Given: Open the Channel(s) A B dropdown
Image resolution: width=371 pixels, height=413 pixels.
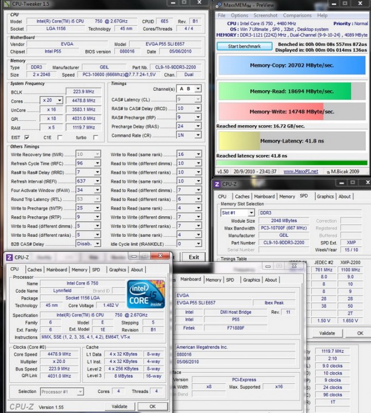Looking at the screenshot, I should click(198, 89).
